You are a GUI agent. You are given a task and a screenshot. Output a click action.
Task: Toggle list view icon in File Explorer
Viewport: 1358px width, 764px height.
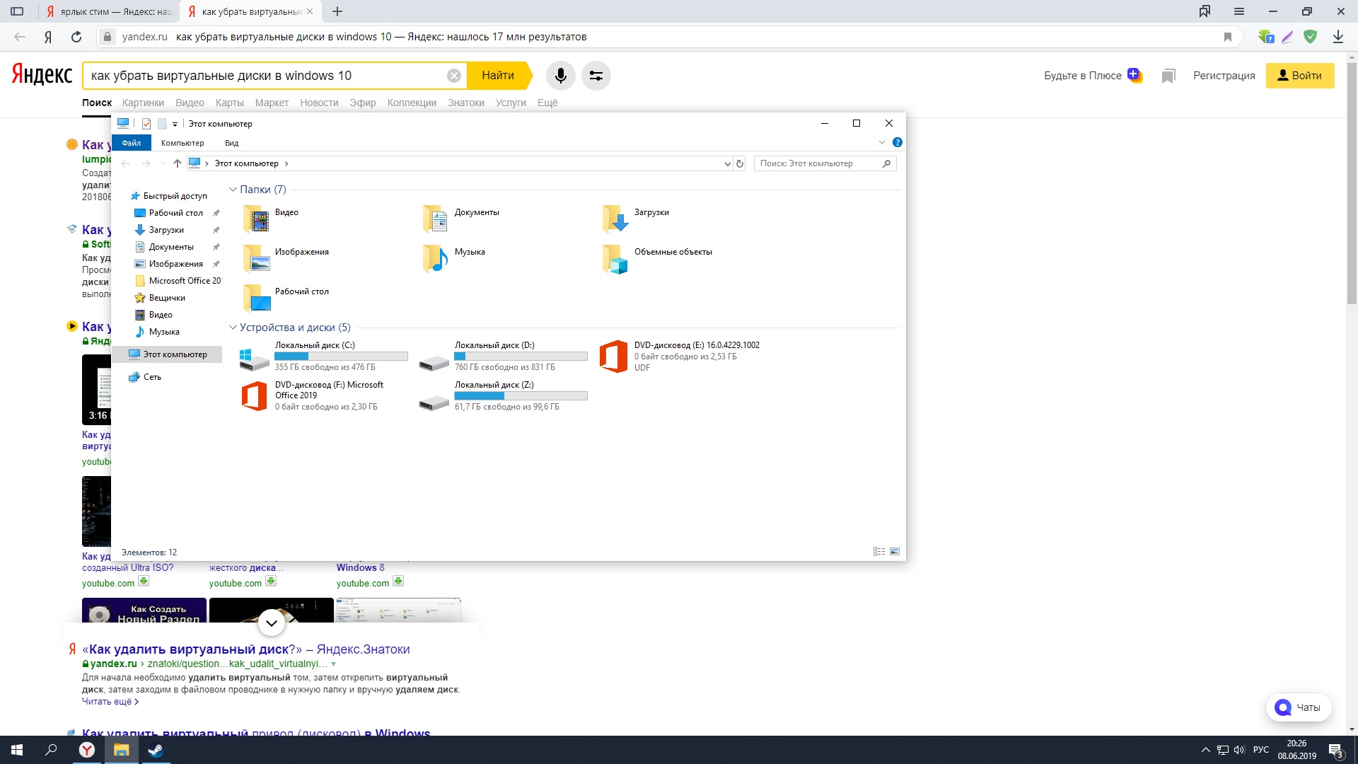tap(878, 551)
